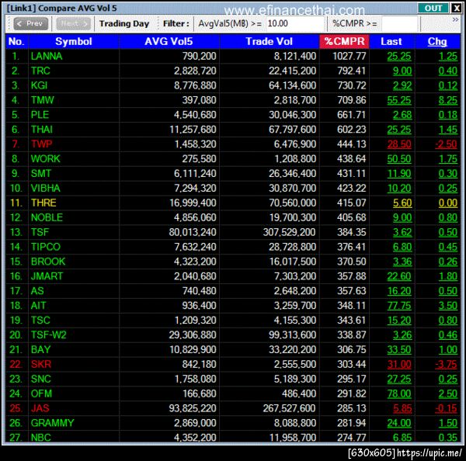
Task: Select the AIT symbol
Action: [38, 306]
